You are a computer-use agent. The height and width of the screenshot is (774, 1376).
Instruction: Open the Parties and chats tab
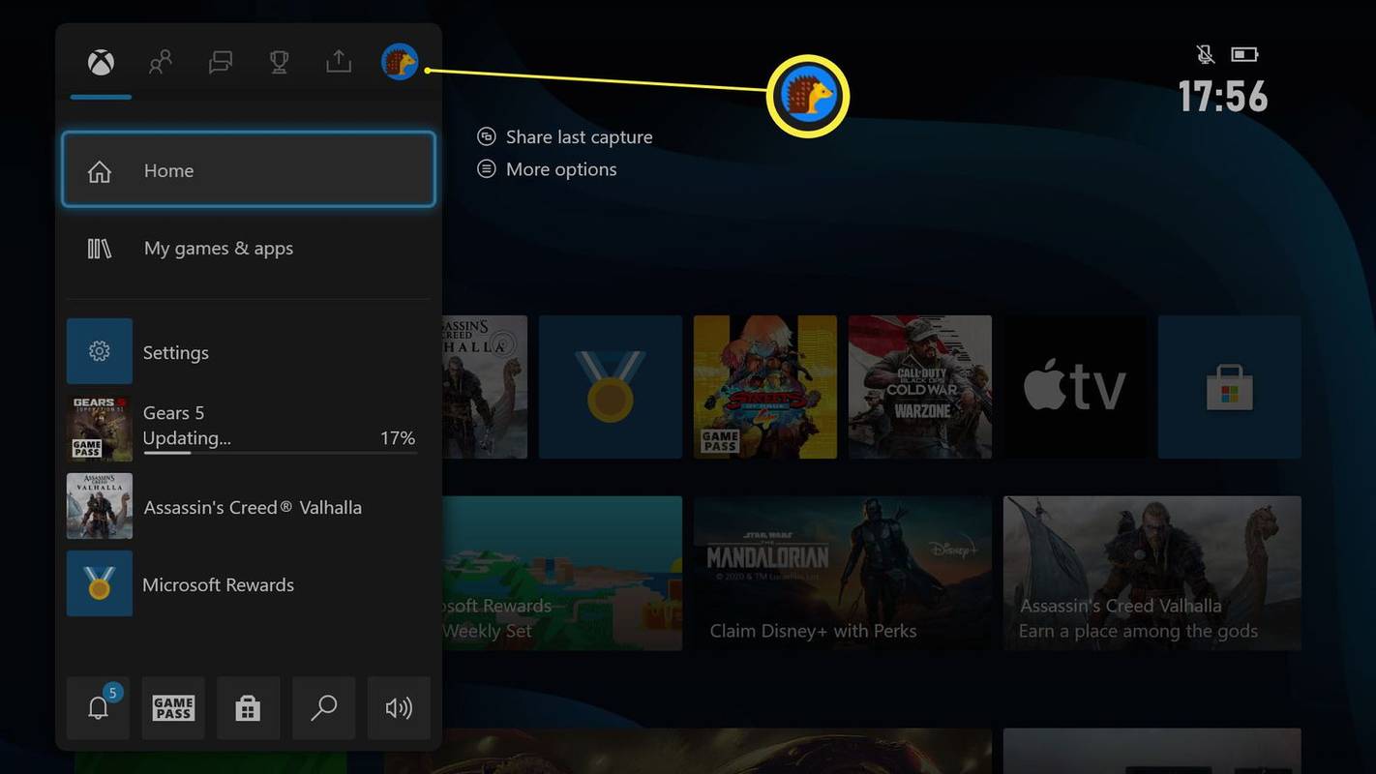(221, 63)
